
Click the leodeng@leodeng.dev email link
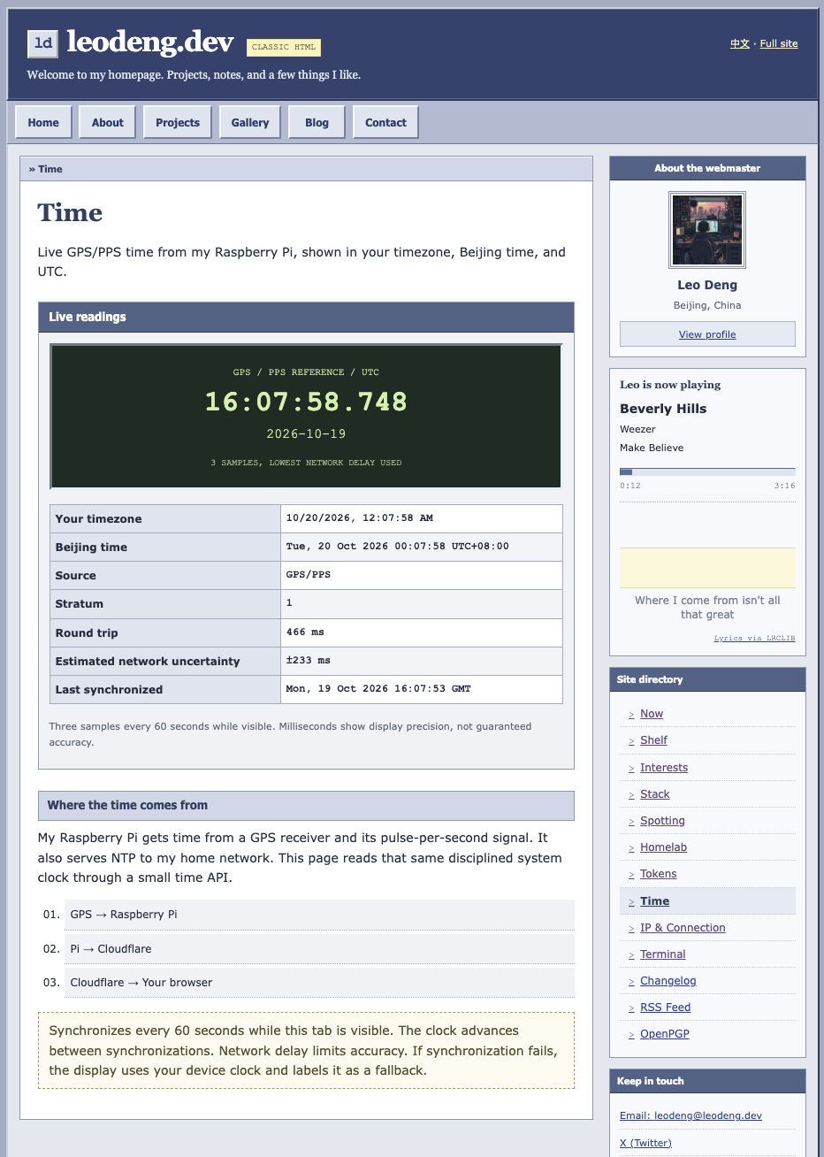[x=690, y=1116]
